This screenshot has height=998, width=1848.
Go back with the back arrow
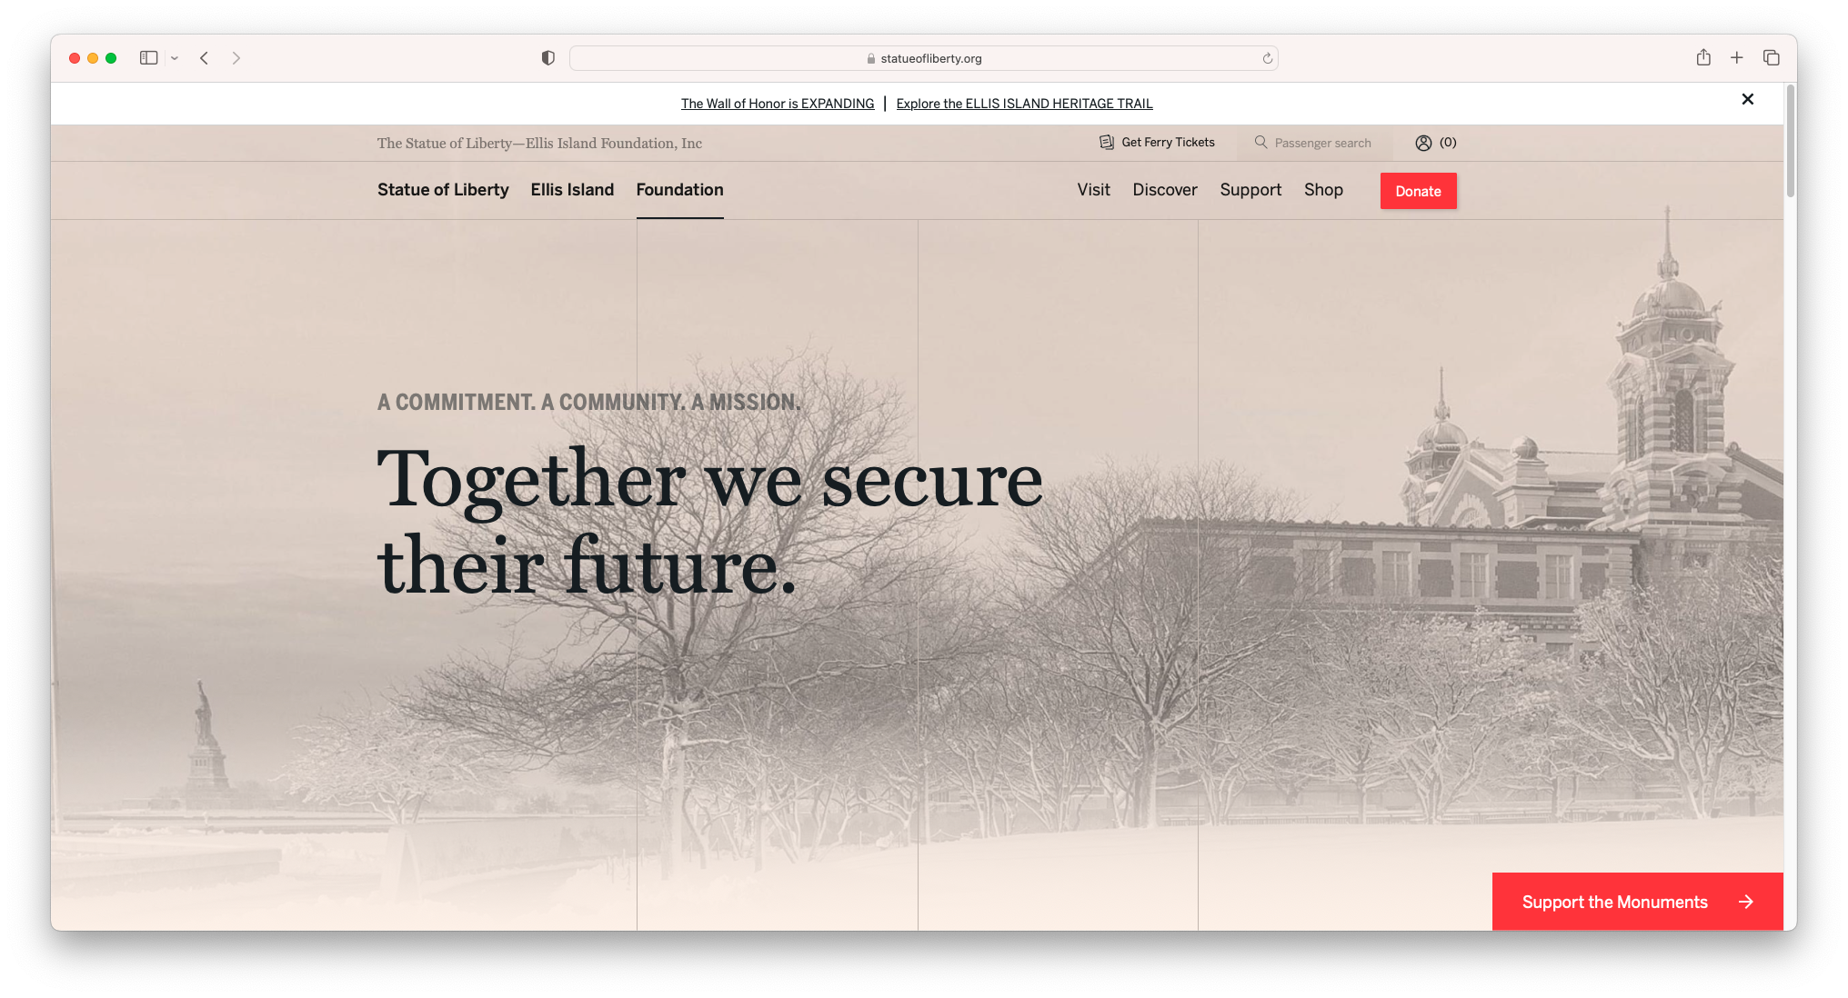coord(205,58)
